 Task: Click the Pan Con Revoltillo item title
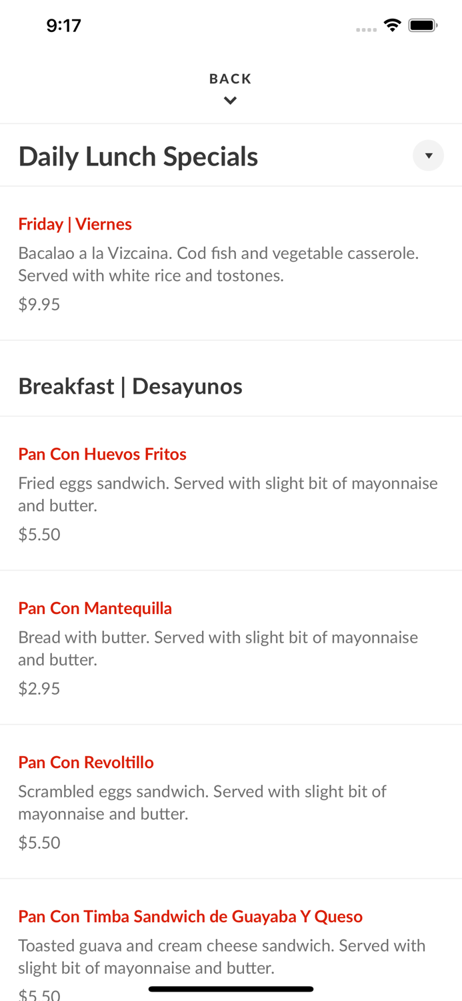(85, 761)
